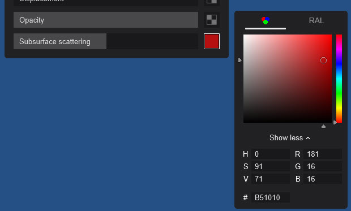
Task: Adjust the Subsurface scattering slider bar
Action: [106, 41]
